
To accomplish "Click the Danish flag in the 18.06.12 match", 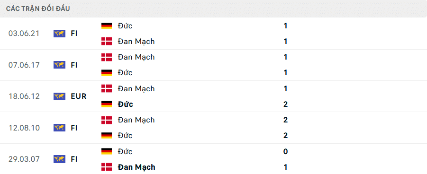I will (107, 88).
